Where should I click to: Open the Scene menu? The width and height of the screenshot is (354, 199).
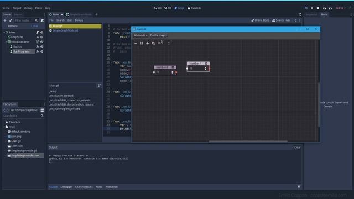6,8
